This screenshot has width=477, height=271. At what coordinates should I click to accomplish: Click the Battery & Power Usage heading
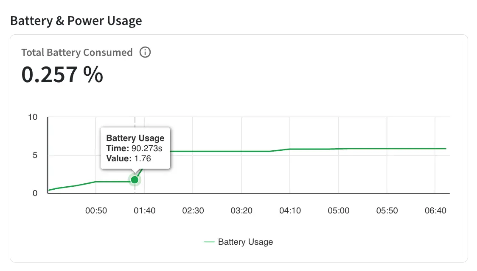76,21
